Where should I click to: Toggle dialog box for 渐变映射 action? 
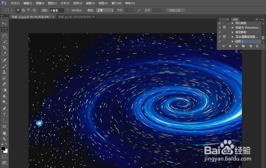225,32
